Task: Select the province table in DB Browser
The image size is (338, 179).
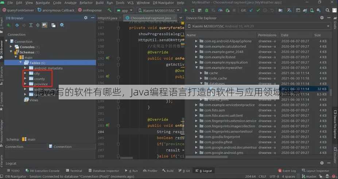Action: point(41,84)
